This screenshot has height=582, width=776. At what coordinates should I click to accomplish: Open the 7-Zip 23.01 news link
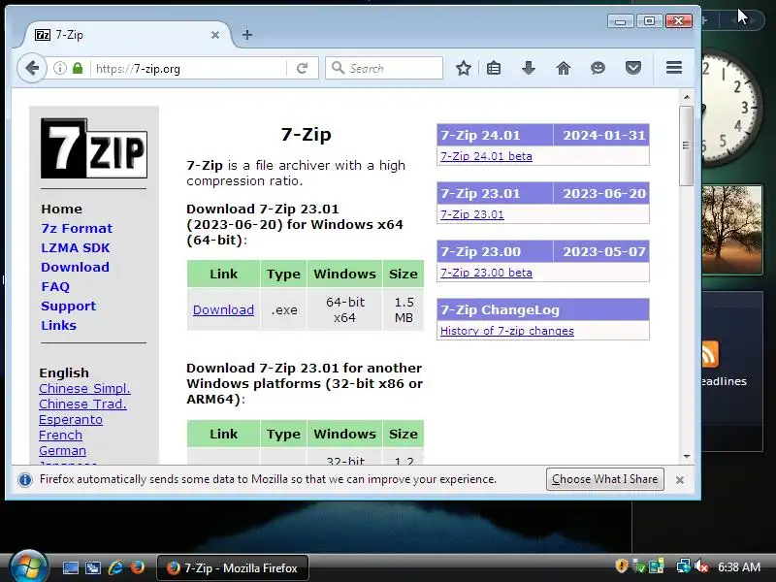[x=472, y=214]
